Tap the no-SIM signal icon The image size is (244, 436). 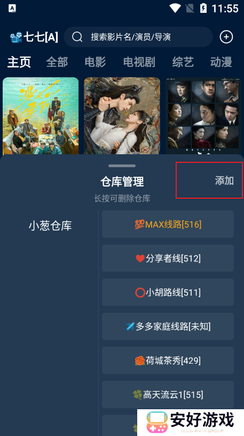point(190,9)
